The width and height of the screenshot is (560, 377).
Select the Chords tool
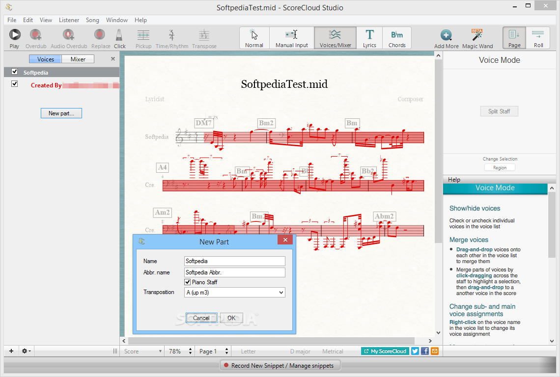point(397,38)
